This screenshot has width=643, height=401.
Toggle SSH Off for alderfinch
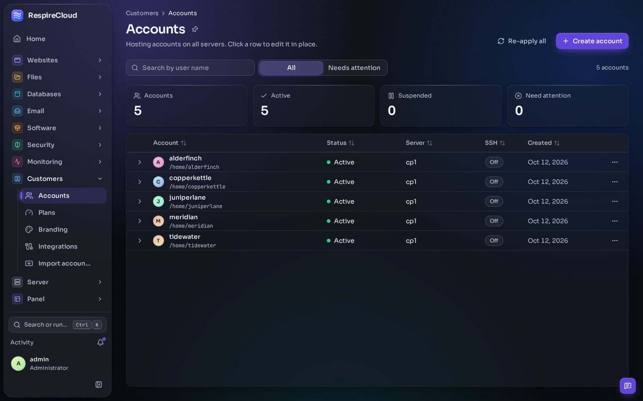pyautogui.click(x=494, y=162)
